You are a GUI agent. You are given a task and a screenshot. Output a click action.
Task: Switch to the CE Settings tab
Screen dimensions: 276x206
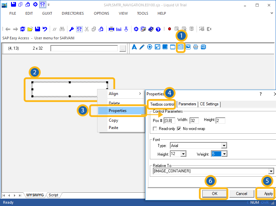point(209,104)
